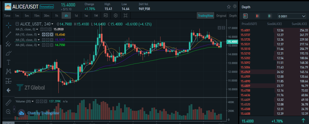Toggle visibility of MA 10 indicator
Screen dimensions: 309x124
44,34
